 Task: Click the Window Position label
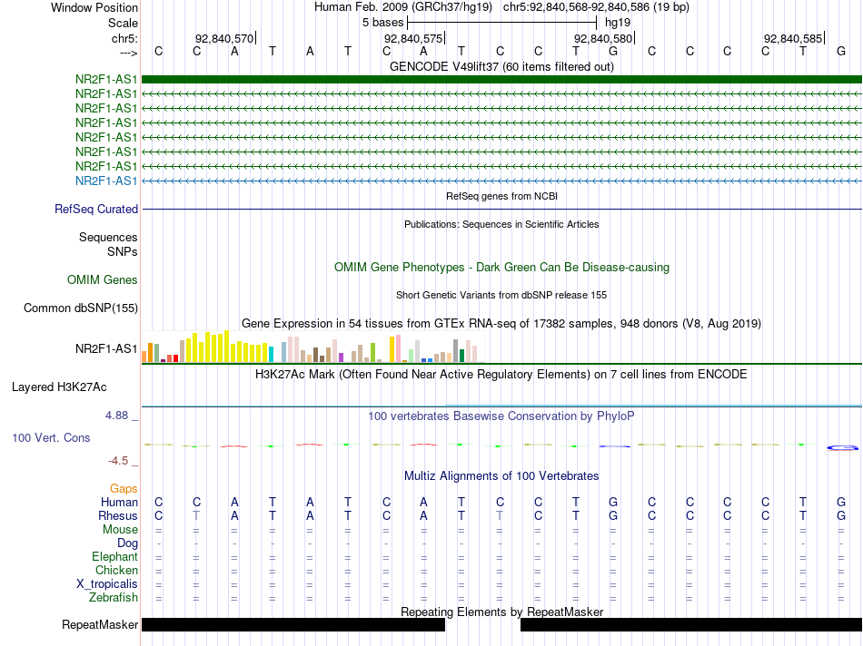point(94,7)
